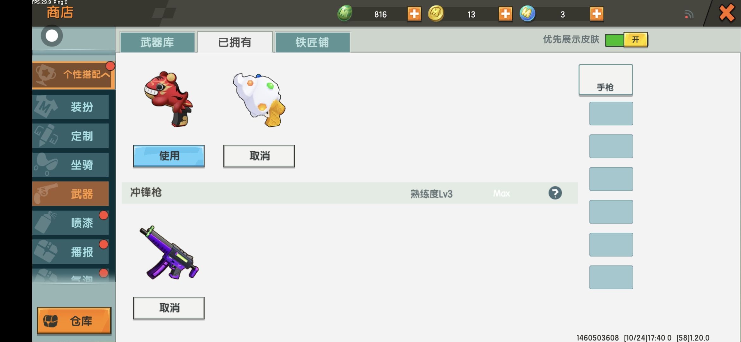Viewport: 741px width, 342px height.
Task: Switch to the 铁匠铺 tab
Action: (312, 42)
